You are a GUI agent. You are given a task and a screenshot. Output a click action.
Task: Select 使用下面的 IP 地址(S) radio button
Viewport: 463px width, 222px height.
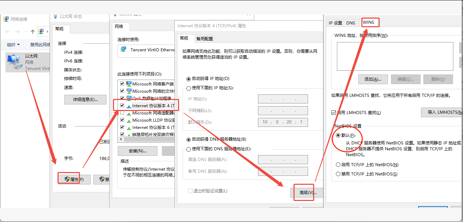(x=188, y=88)
